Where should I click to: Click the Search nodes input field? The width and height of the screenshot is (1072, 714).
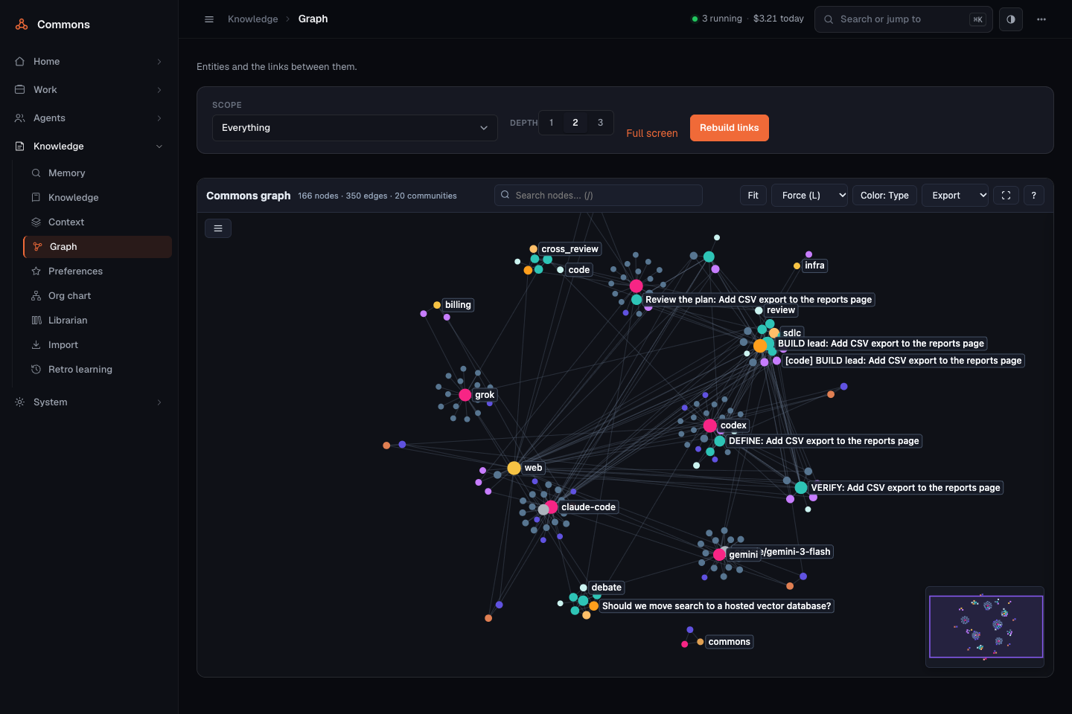pos(599,196)
